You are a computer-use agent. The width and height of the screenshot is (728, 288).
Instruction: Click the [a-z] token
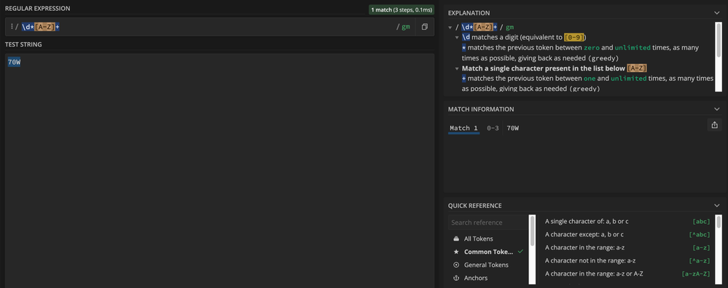click(701, 248)
